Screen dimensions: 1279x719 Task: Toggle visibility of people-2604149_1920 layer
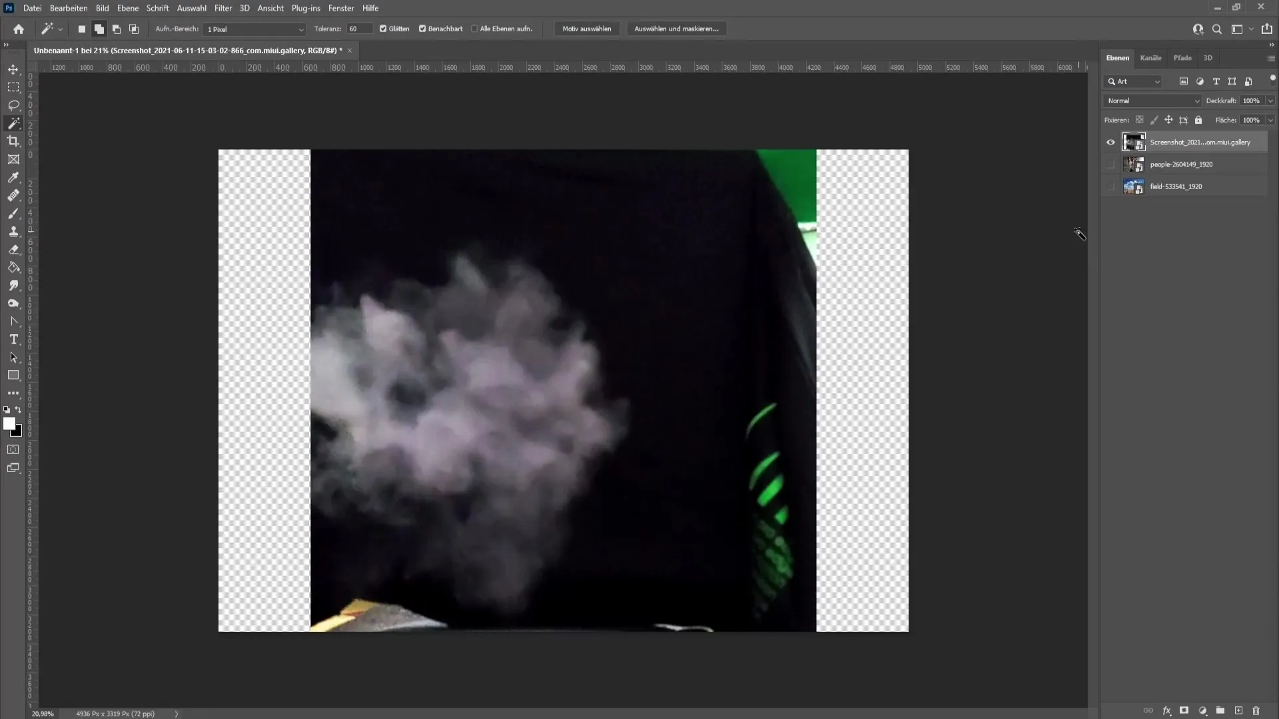[1109, 164]
